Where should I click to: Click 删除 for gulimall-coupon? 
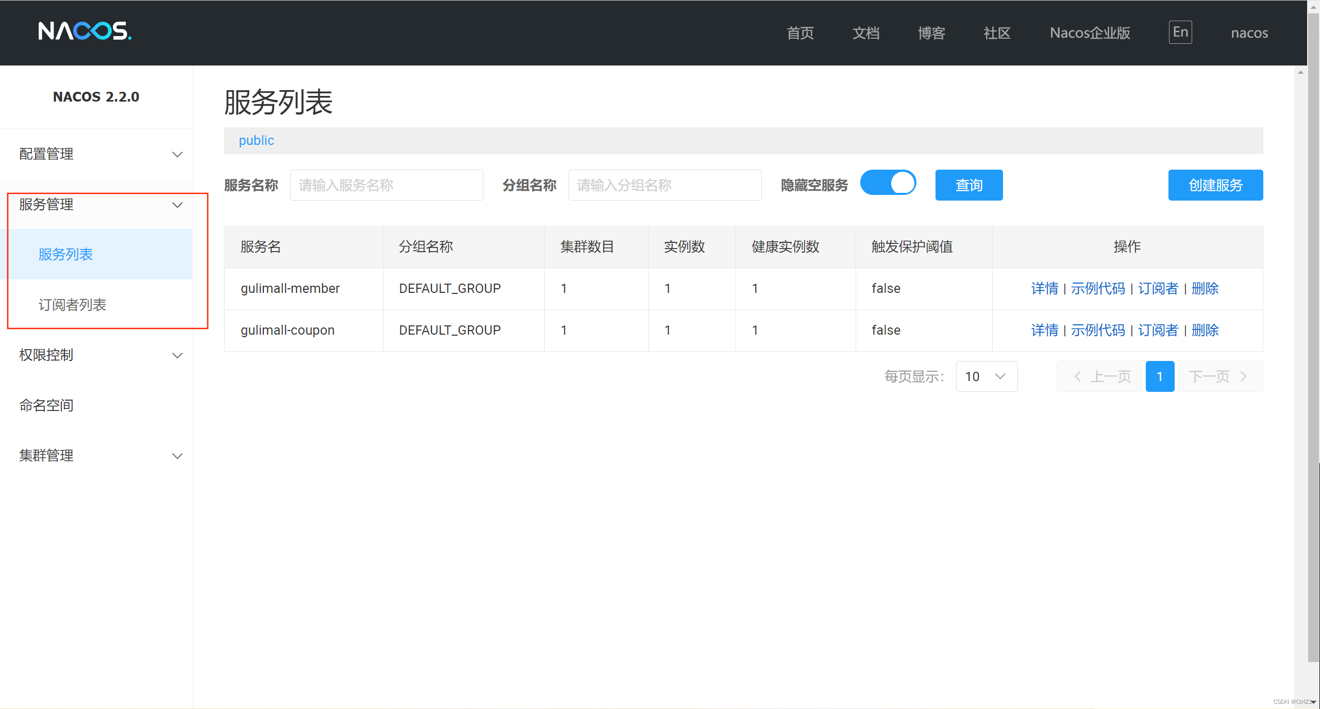tap(1205, 331)
